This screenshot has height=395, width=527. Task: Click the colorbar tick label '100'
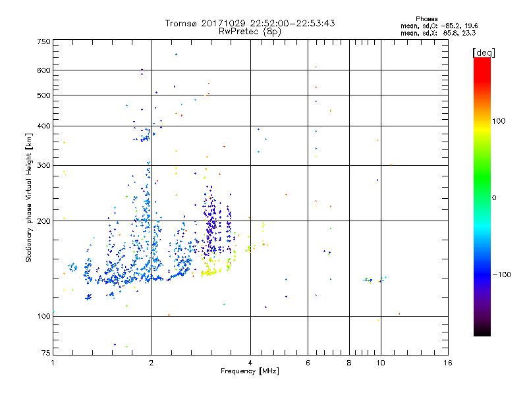(x=499, y=121)
